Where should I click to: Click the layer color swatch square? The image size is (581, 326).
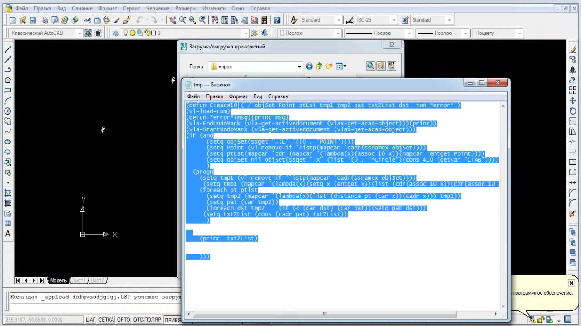click(x=153, y=33)
